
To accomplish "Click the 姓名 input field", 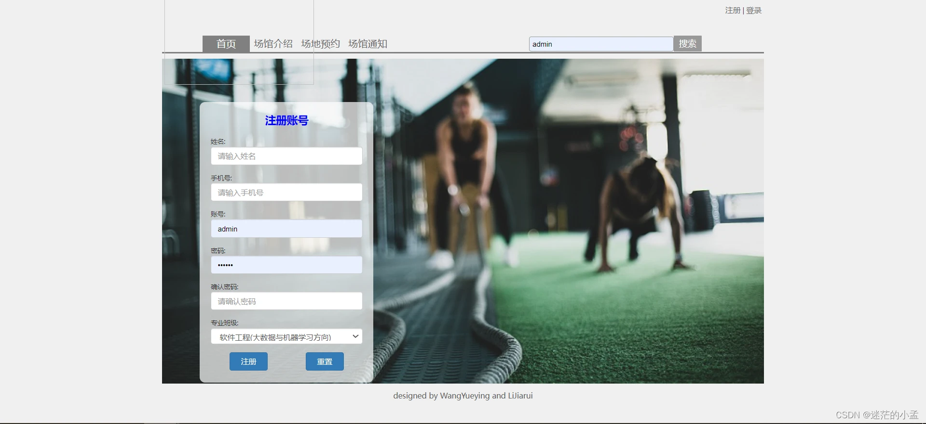I will coord(286,156).
